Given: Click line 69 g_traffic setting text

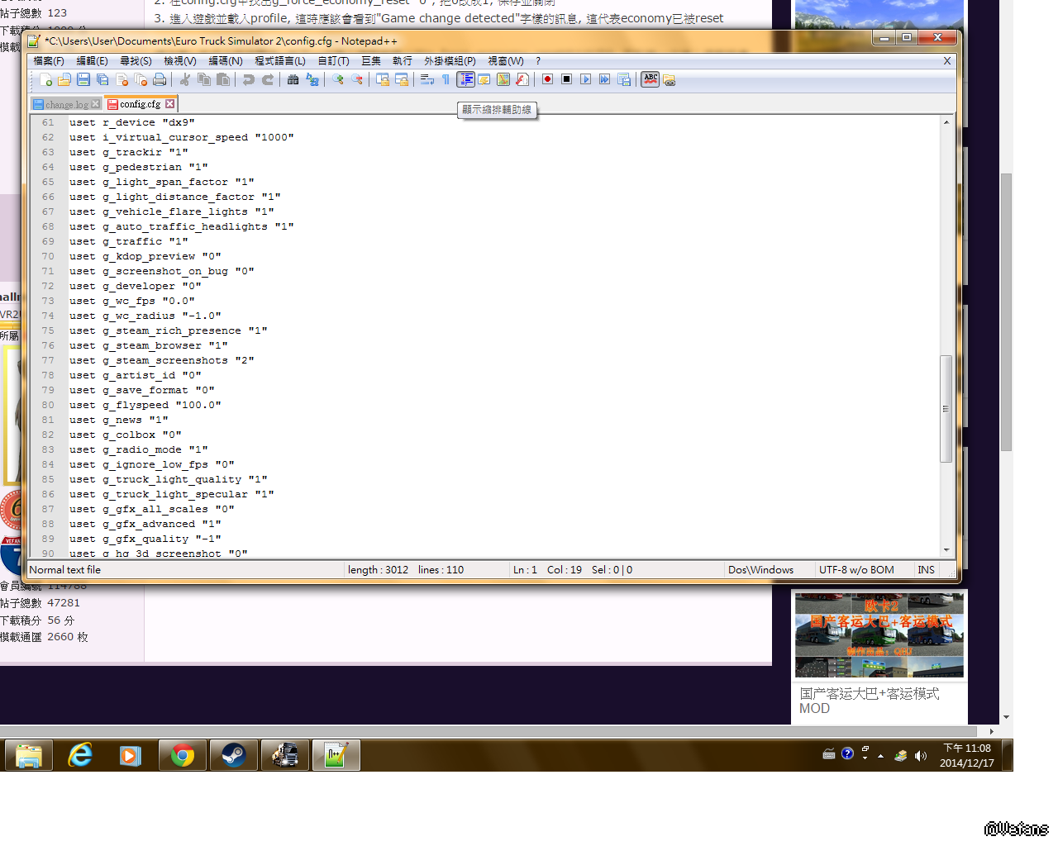Looking at the screenshot, I should 129,241.
